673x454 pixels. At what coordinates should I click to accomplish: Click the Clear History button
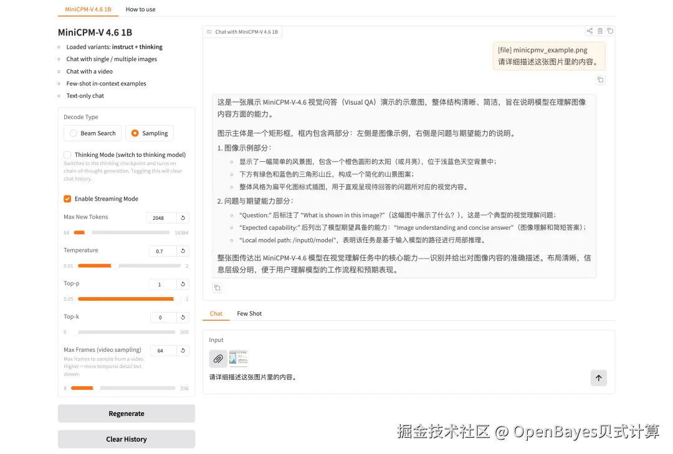126,439
